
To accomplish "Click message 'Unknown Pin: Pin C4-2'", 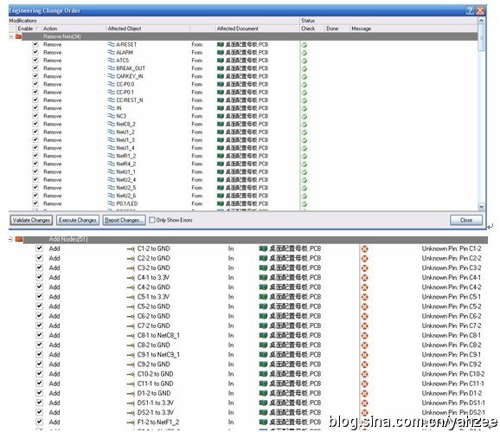I will 452,287.
